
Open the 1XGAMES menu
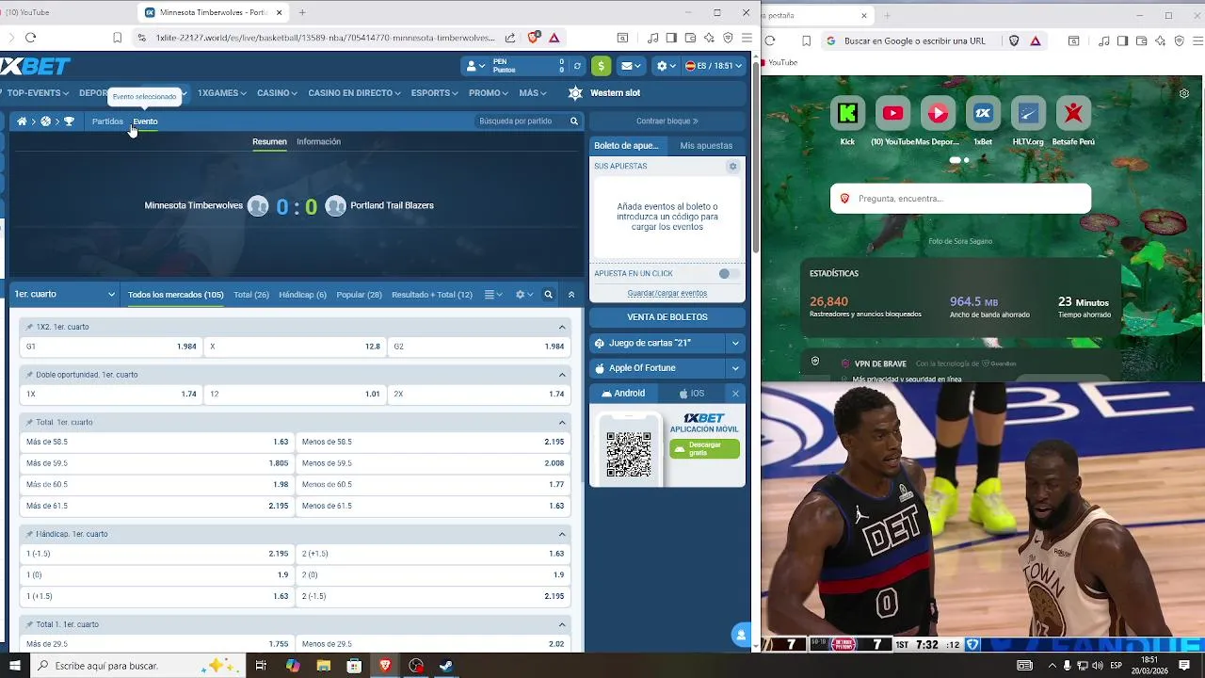(221, 93)
